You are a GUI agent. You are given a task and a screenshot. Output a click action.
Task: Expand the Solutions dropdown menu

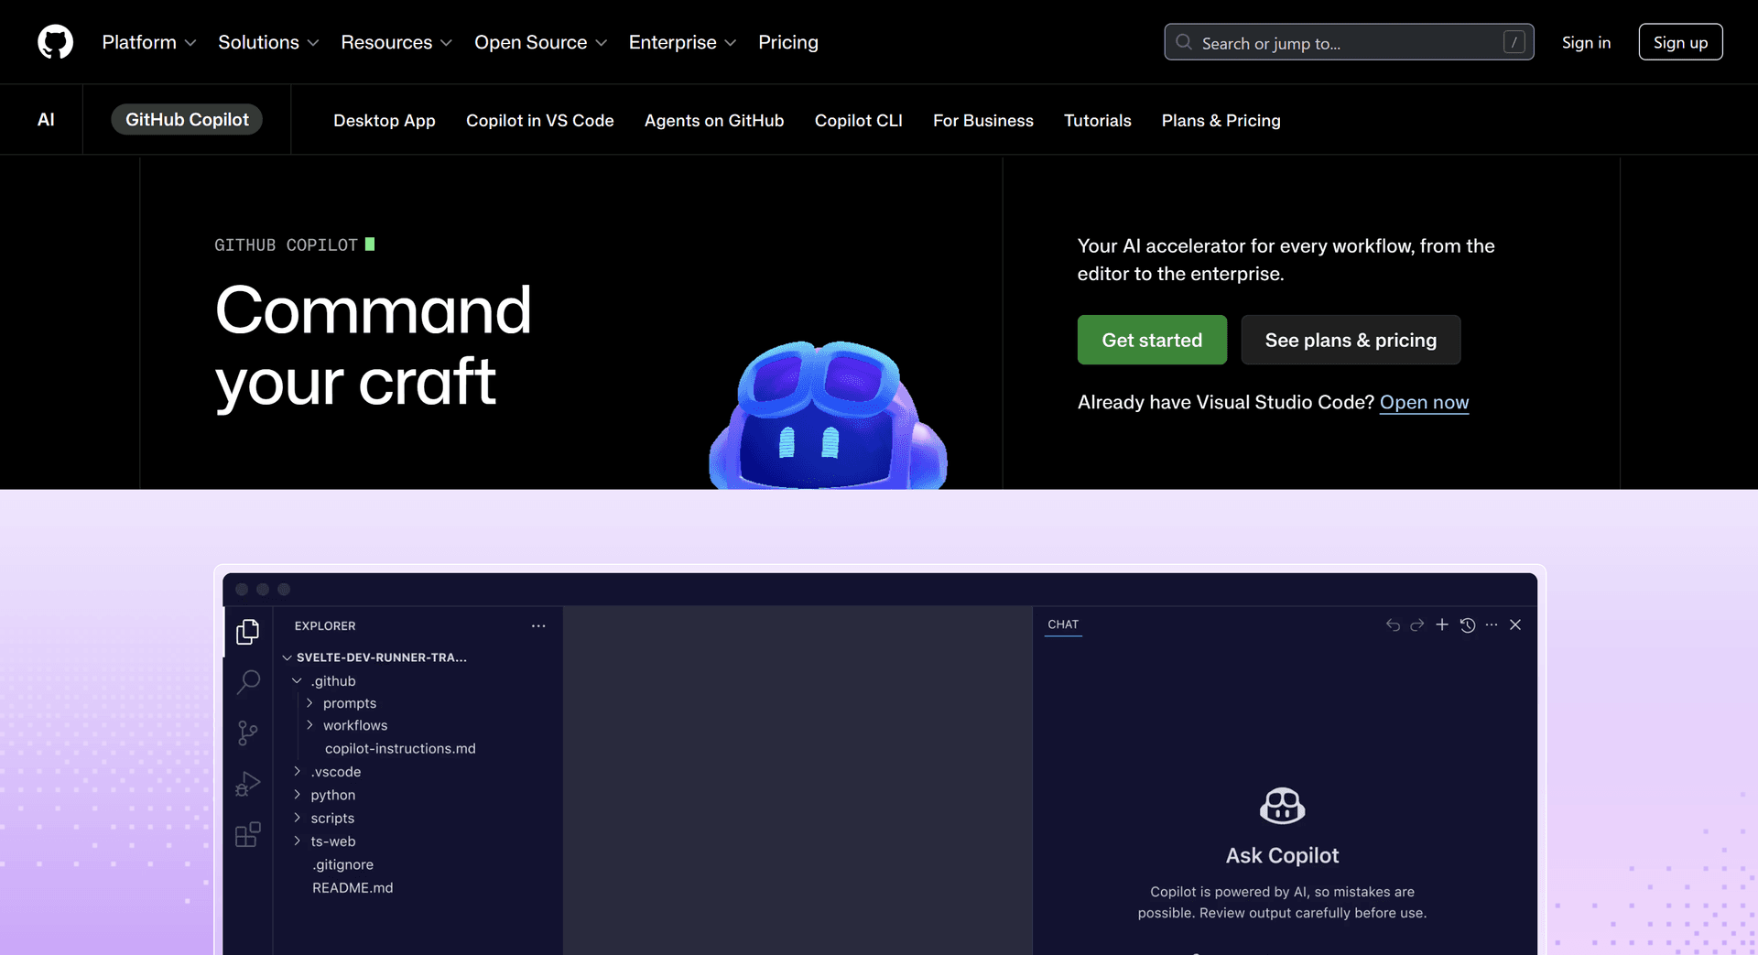pyautogui.click(x=268, y=42)
